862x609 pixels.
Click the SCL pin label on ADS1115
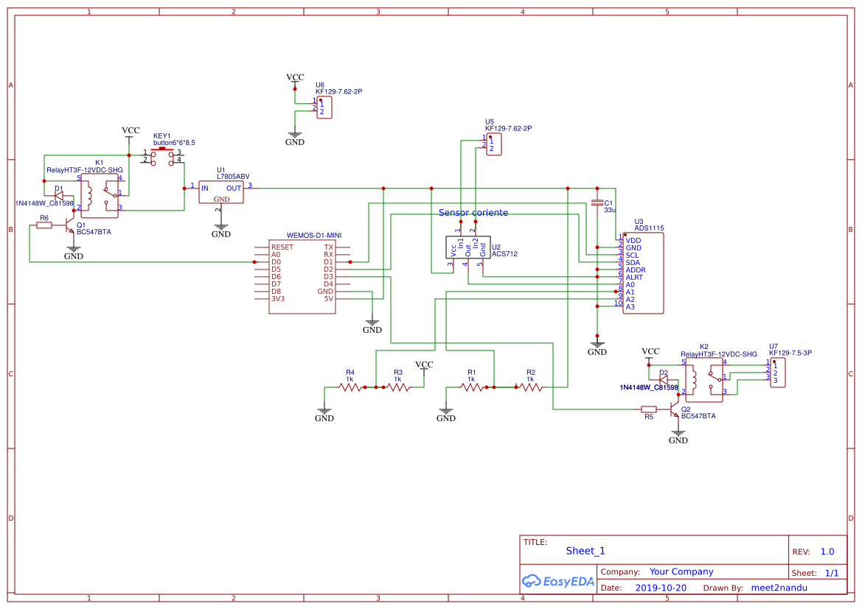[x=632, y=255]
